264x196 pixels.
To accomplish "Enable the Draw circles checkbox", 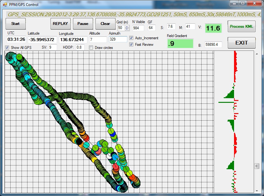I will (x=91, y=47).
